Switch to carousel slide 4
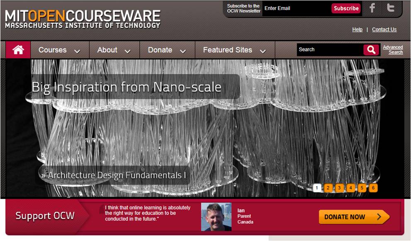 (351, 188)
